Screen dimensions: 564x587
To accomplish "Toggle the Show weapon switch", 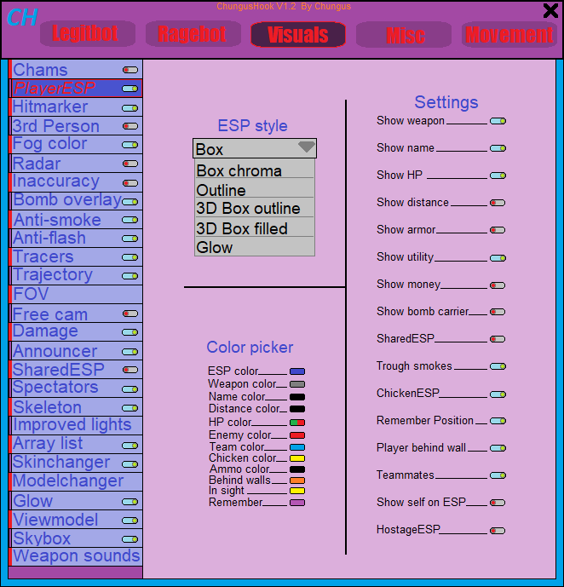I will pyautogui.click(x=498, y=121).
